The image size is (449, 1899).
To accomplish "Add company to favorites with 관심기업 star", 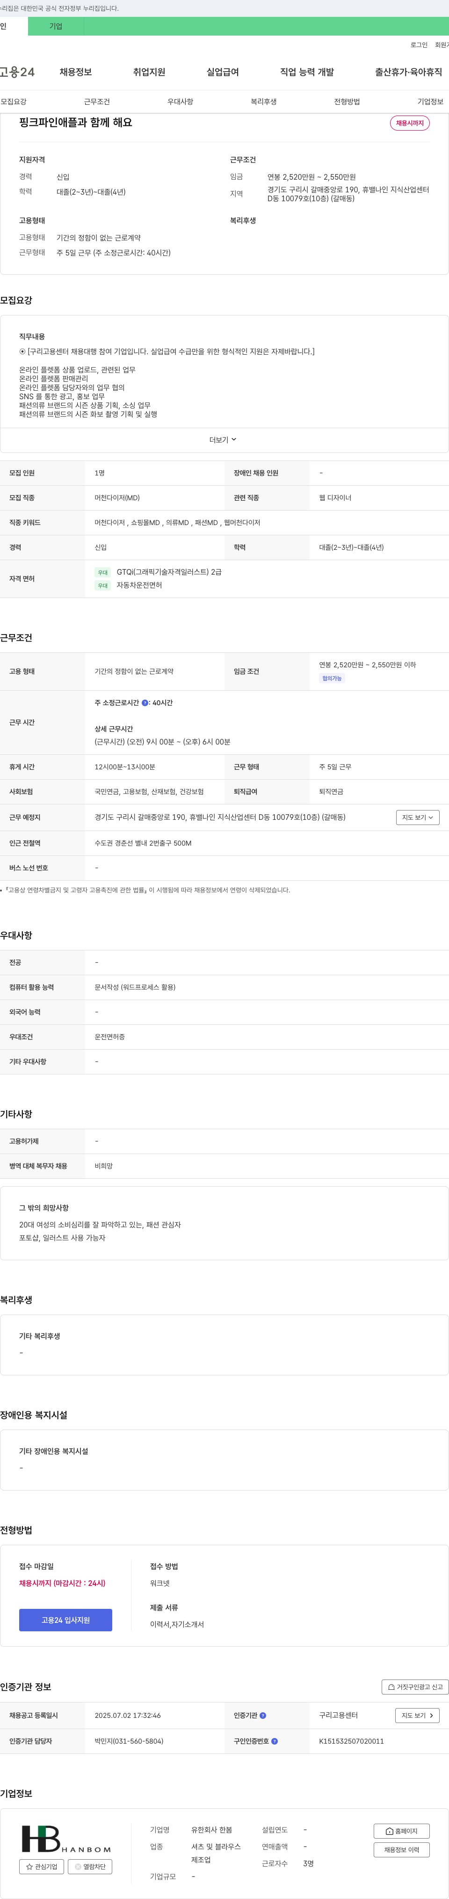I will [x=41, y=1867].
